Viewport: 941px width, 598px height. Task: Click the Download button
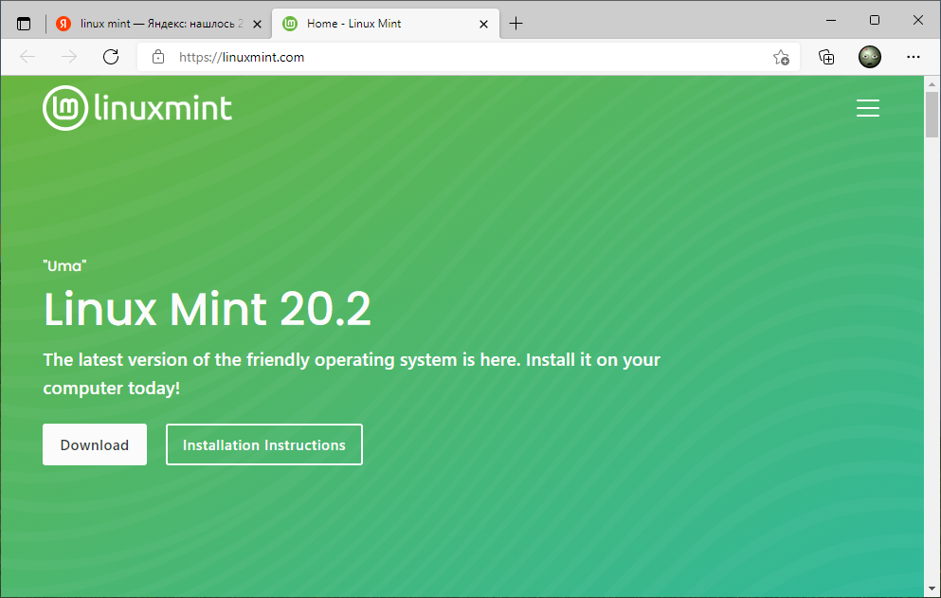(94, 444)
